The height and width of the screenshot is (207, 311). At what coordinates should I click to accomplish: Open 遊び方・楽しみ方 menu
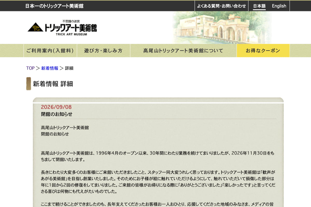pyautogui.click(x=103, y=50)
